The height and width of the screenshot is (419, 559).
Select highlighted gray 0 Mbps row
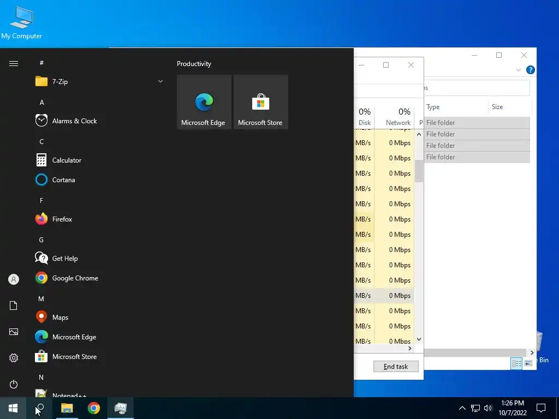384,296
